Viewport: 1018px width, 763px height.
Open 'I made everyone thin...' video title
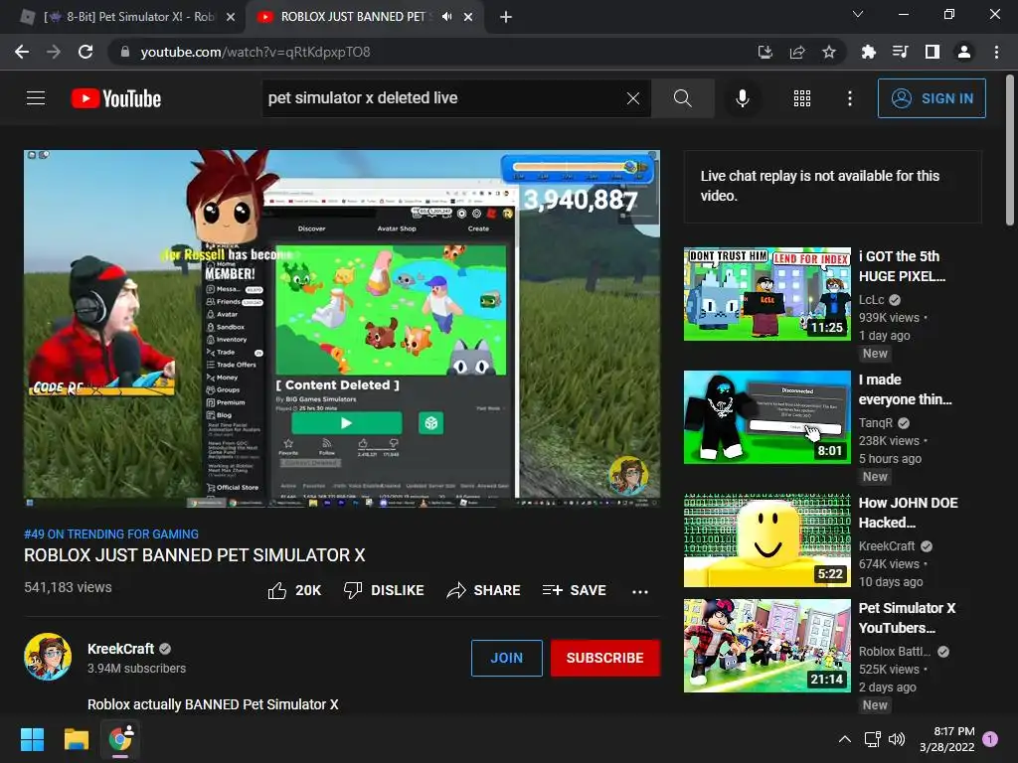pyautogui.click(x=905, y=389)
